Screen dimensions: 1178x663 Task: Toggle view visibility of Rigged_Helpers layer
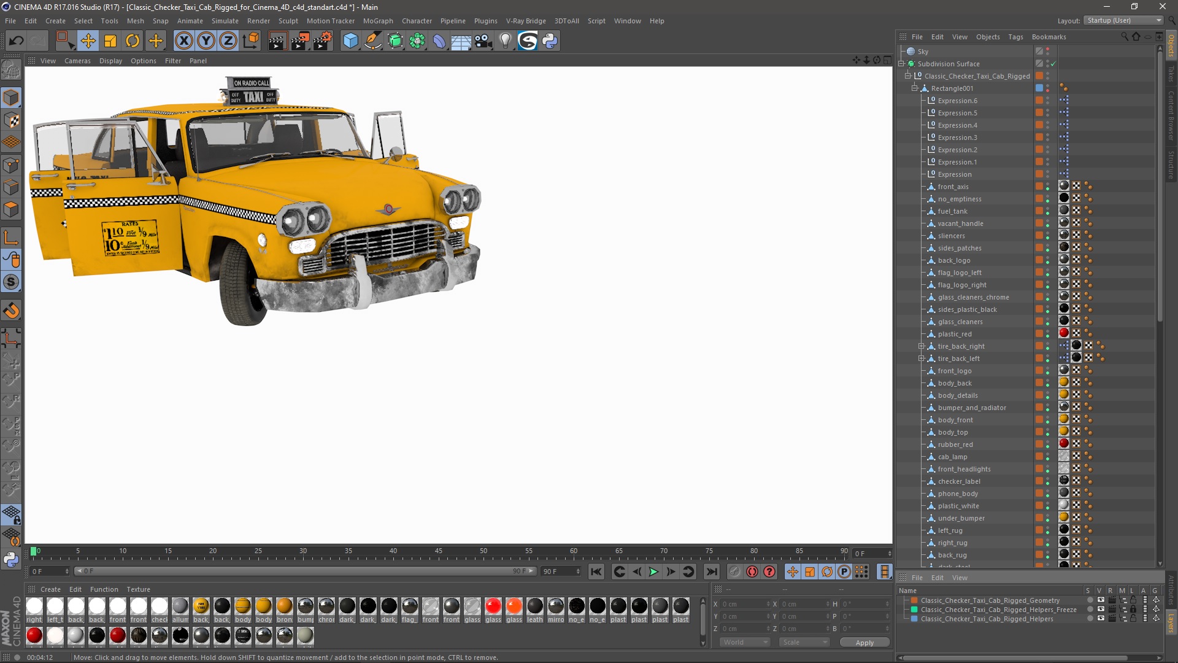(1101, 619)
